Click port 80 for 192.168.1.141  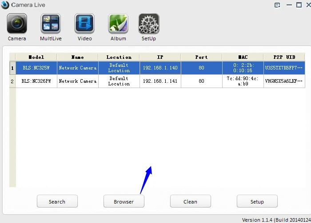pos(202,81)
